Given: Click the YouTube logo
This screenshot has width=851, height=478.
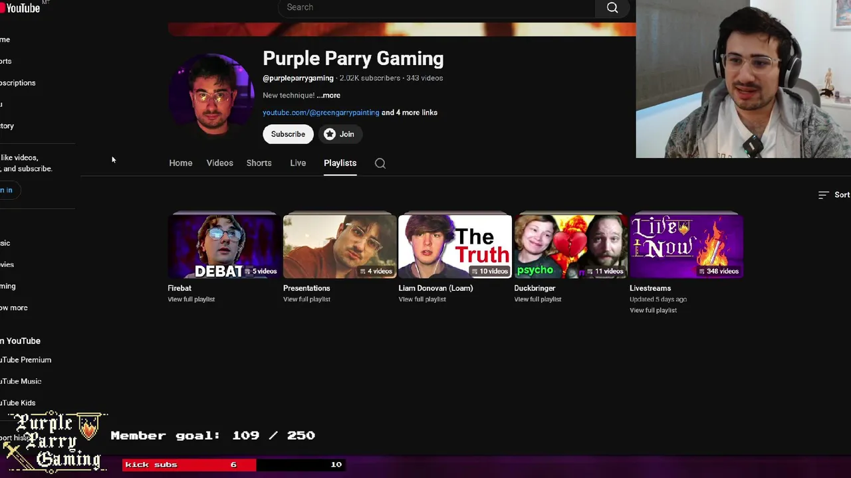Looking at the screenshot, I should coord(20,7).
